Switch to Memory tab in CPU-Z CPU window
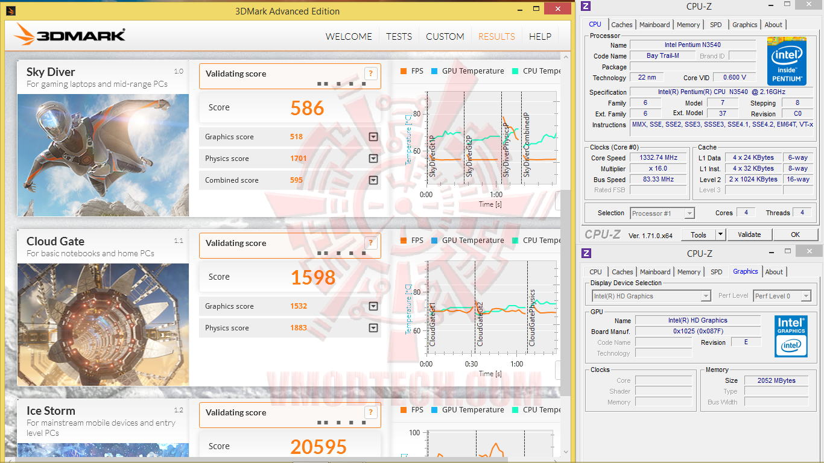The image size is (824, 463). 688,25
